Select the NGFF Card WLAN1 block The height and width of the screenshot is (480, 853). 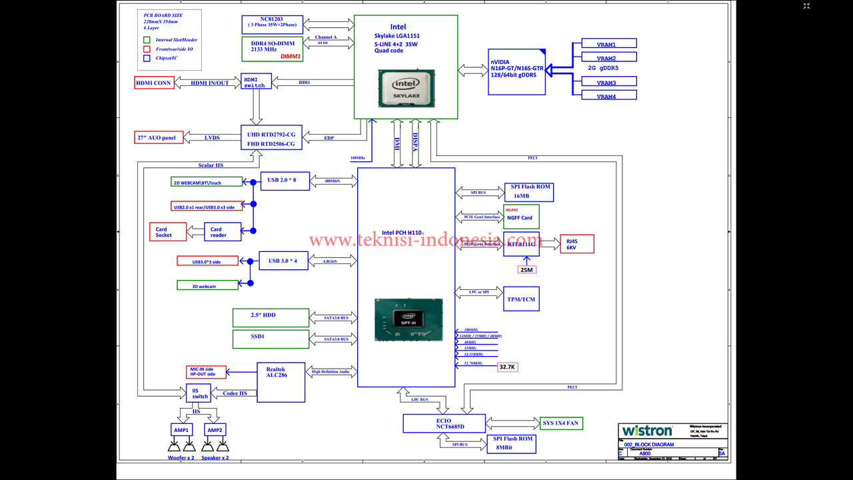522,217
